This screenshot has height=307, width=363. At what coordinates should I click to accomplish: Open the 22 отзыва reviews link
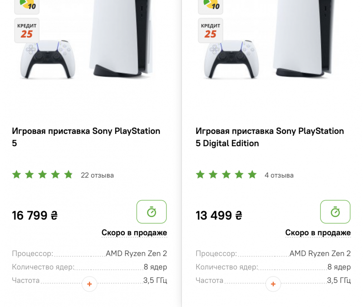tap(97, 175)
